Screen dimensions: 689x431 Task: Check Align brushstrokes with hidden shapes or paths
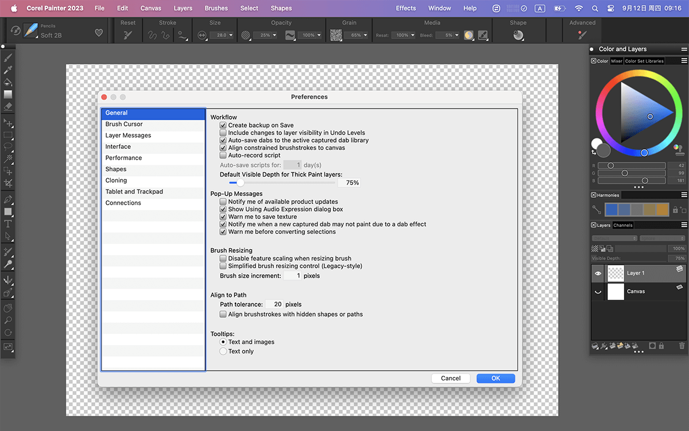(223, 314)
